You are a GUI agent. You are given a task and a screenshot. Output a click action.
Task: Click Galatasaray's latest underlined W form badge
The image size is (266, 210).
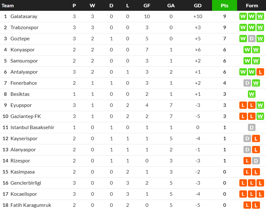click(260, 16)
